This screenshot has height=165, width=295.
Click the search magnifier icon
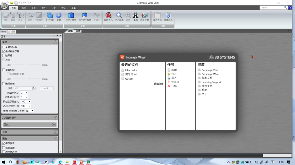click(285, 8)
